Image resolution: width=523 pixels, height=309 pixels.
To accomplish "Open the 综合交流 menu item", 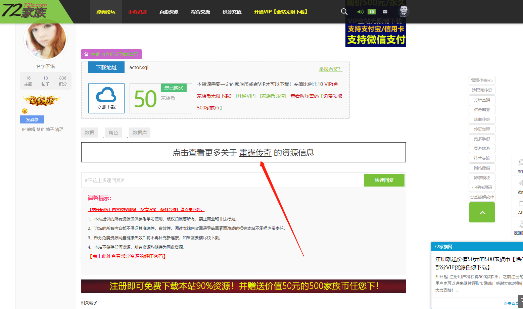I will pos(200,12).
